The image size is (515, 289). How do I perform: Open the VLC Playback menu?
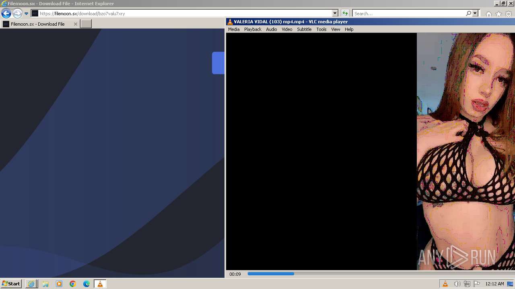(253, 29)
